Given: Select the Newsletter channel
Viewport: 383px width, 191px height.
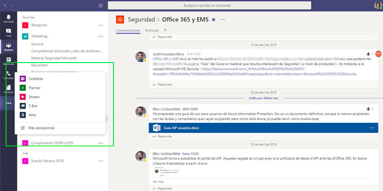Looking at the screenshot, I should point(40,65).
